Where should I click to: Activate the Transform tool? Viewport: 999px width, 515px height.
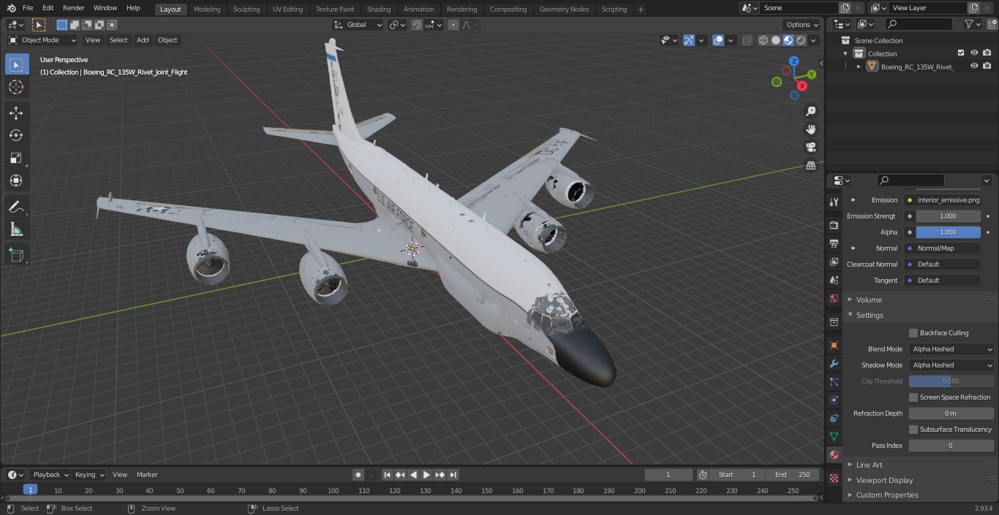16,180
